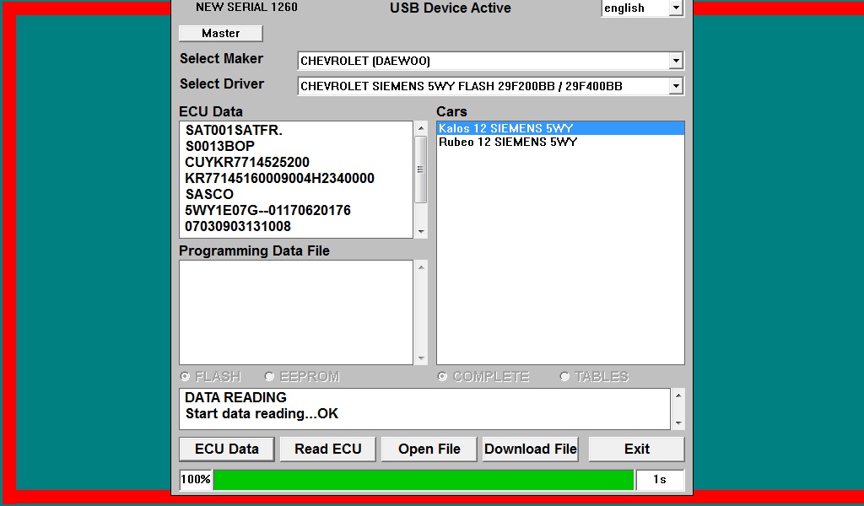This screenshot has height=506, width=864.
Task: Click the green progress bar
Action: pyautogui.click(x=424, y=480)
